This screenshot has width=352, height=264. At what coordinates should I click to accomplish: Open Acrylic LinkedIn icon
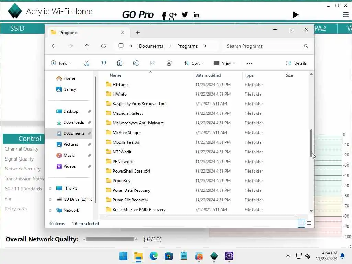196,15
